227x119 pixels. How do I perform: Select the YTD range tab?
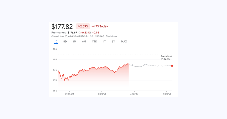94,41
